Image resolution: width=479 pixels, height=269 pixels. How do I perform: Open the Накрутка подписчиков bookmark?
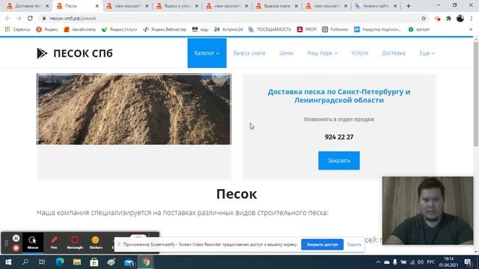377,29
